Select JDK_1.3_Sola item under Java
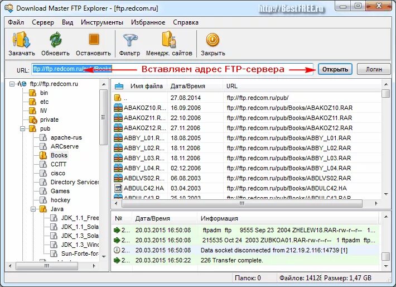 click(x=80, y=236)
